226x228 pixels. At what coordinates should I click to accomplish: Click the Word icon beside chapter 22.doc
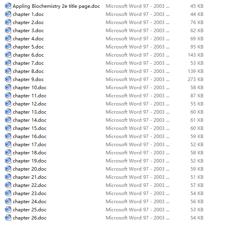point(8,185)
